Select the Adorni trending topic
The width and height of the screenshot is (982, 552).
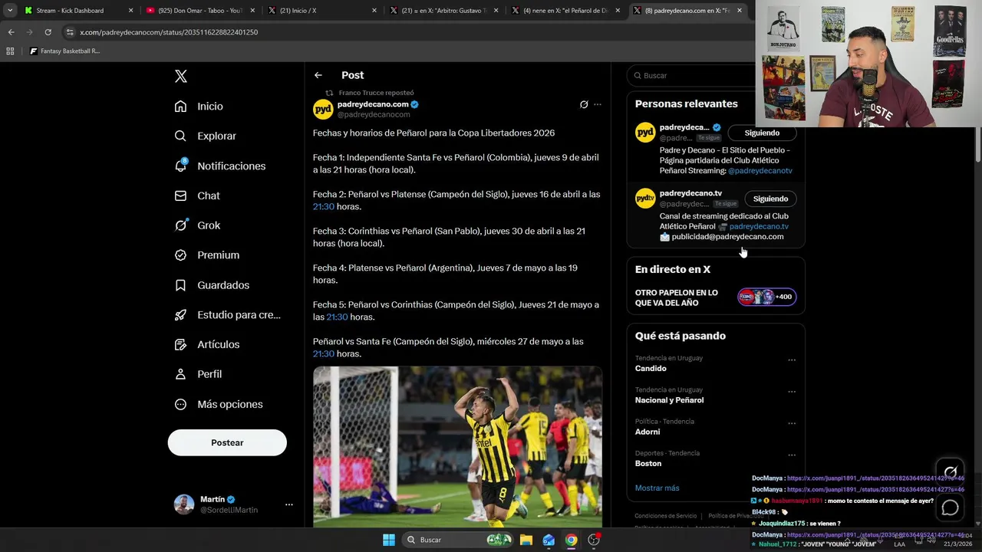coord(648,432)
